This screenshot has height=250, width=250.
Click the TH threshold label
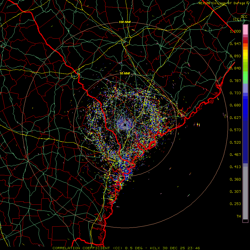(239, 216)
